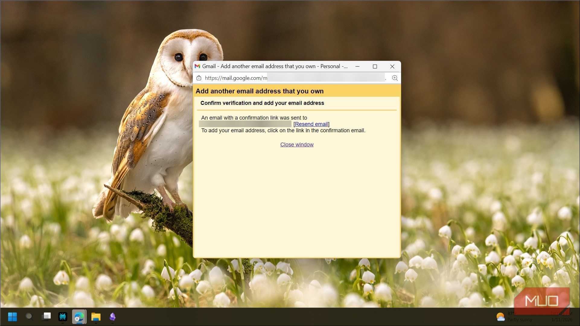Close the Gmail popup with X
Viewport: 580px width, 326px height.
click(x=392, y=66)
